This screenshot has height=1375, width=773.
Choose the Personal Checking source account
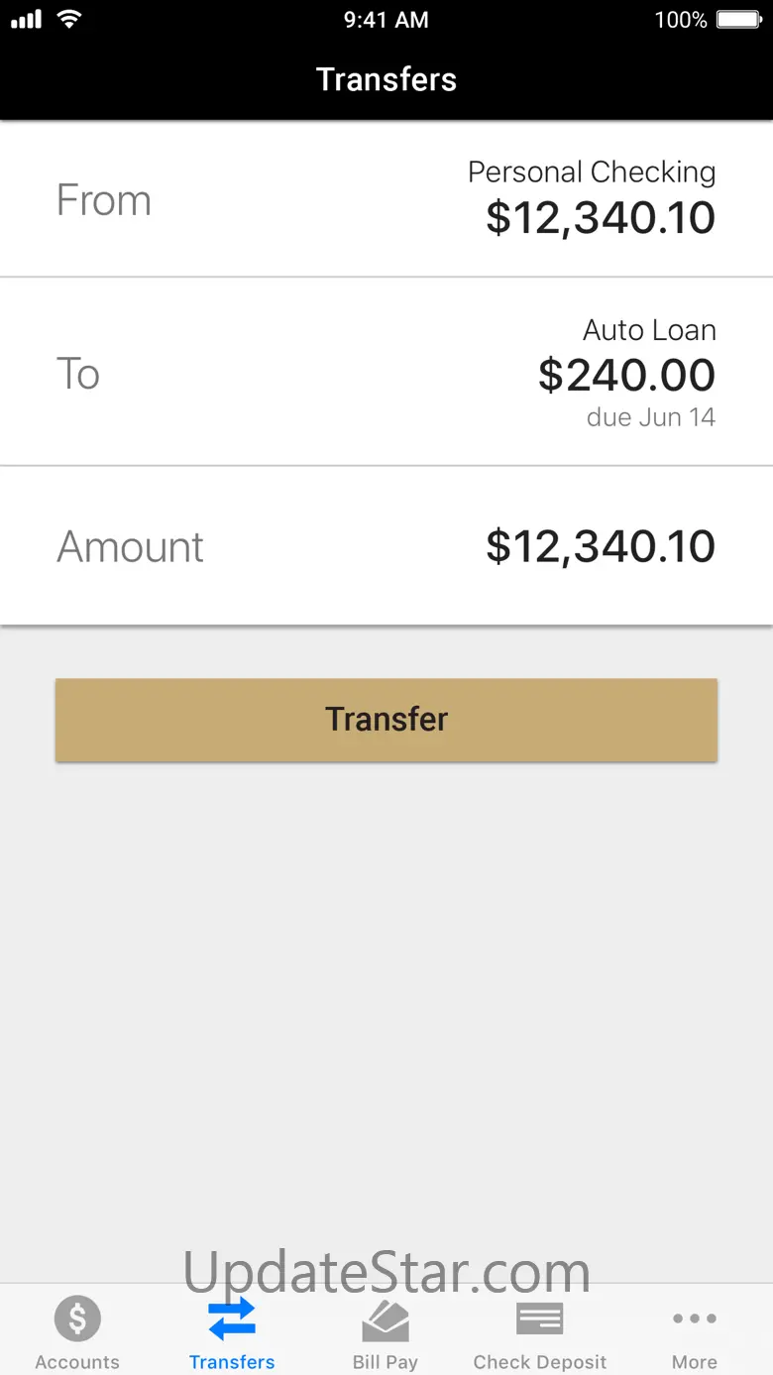[x=592, y=172]
